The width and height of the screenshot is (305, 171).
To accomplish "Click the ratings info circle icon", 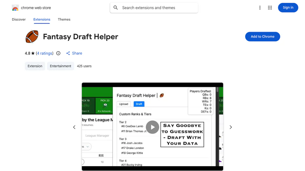I will coord(58,53).
